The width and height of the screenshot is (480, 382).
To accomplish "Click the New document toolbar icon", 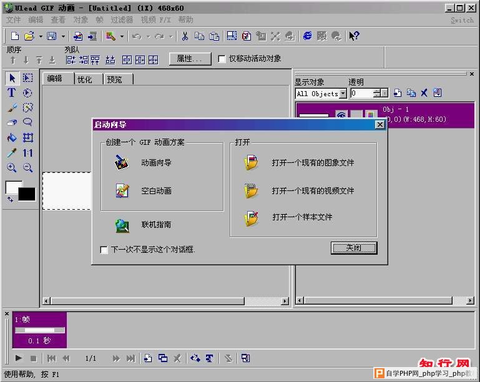I will (x=15, y=36).
